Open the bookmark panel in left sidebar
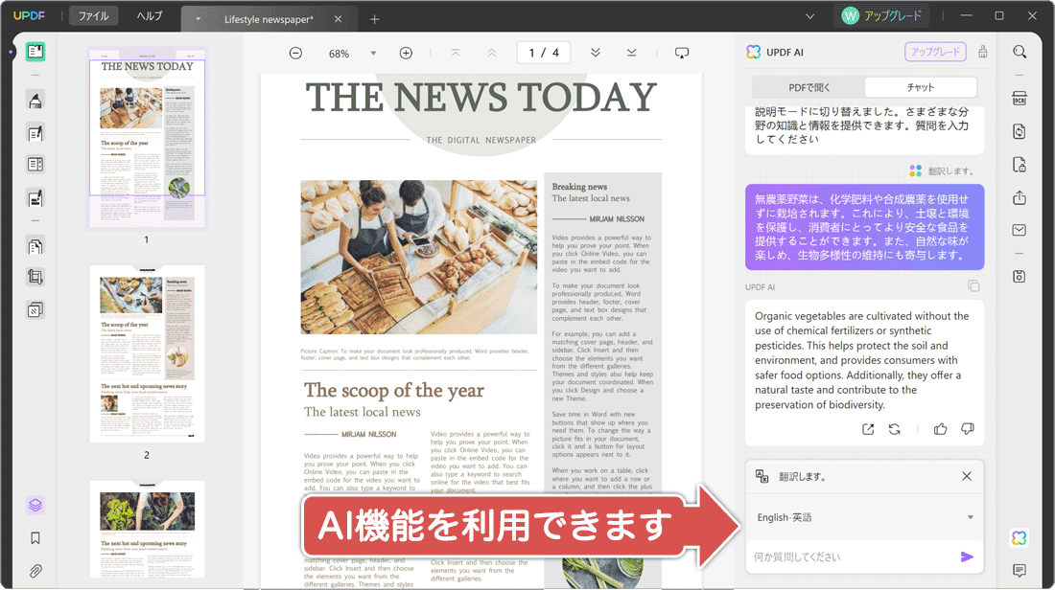 (35, 538)
